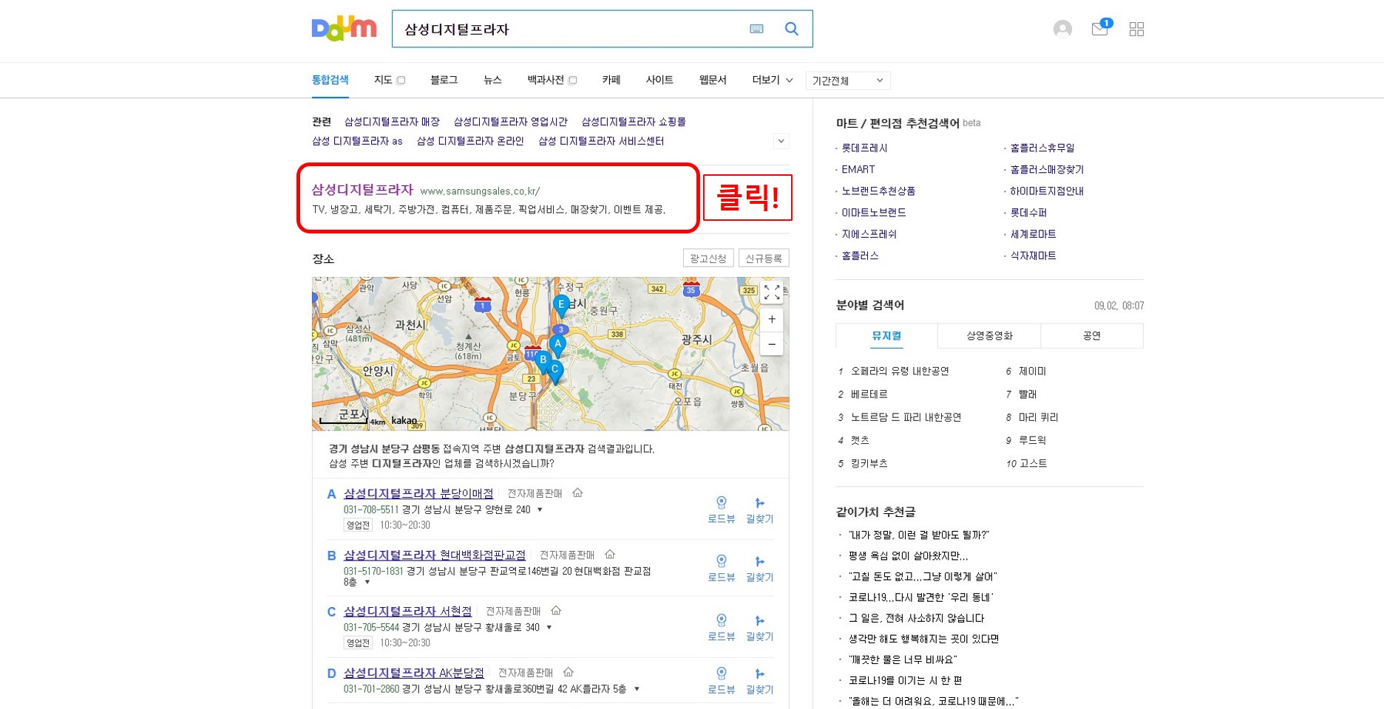Open roadview for 서현점
This screenshot has width=1384, height=709.
[721, 627]
